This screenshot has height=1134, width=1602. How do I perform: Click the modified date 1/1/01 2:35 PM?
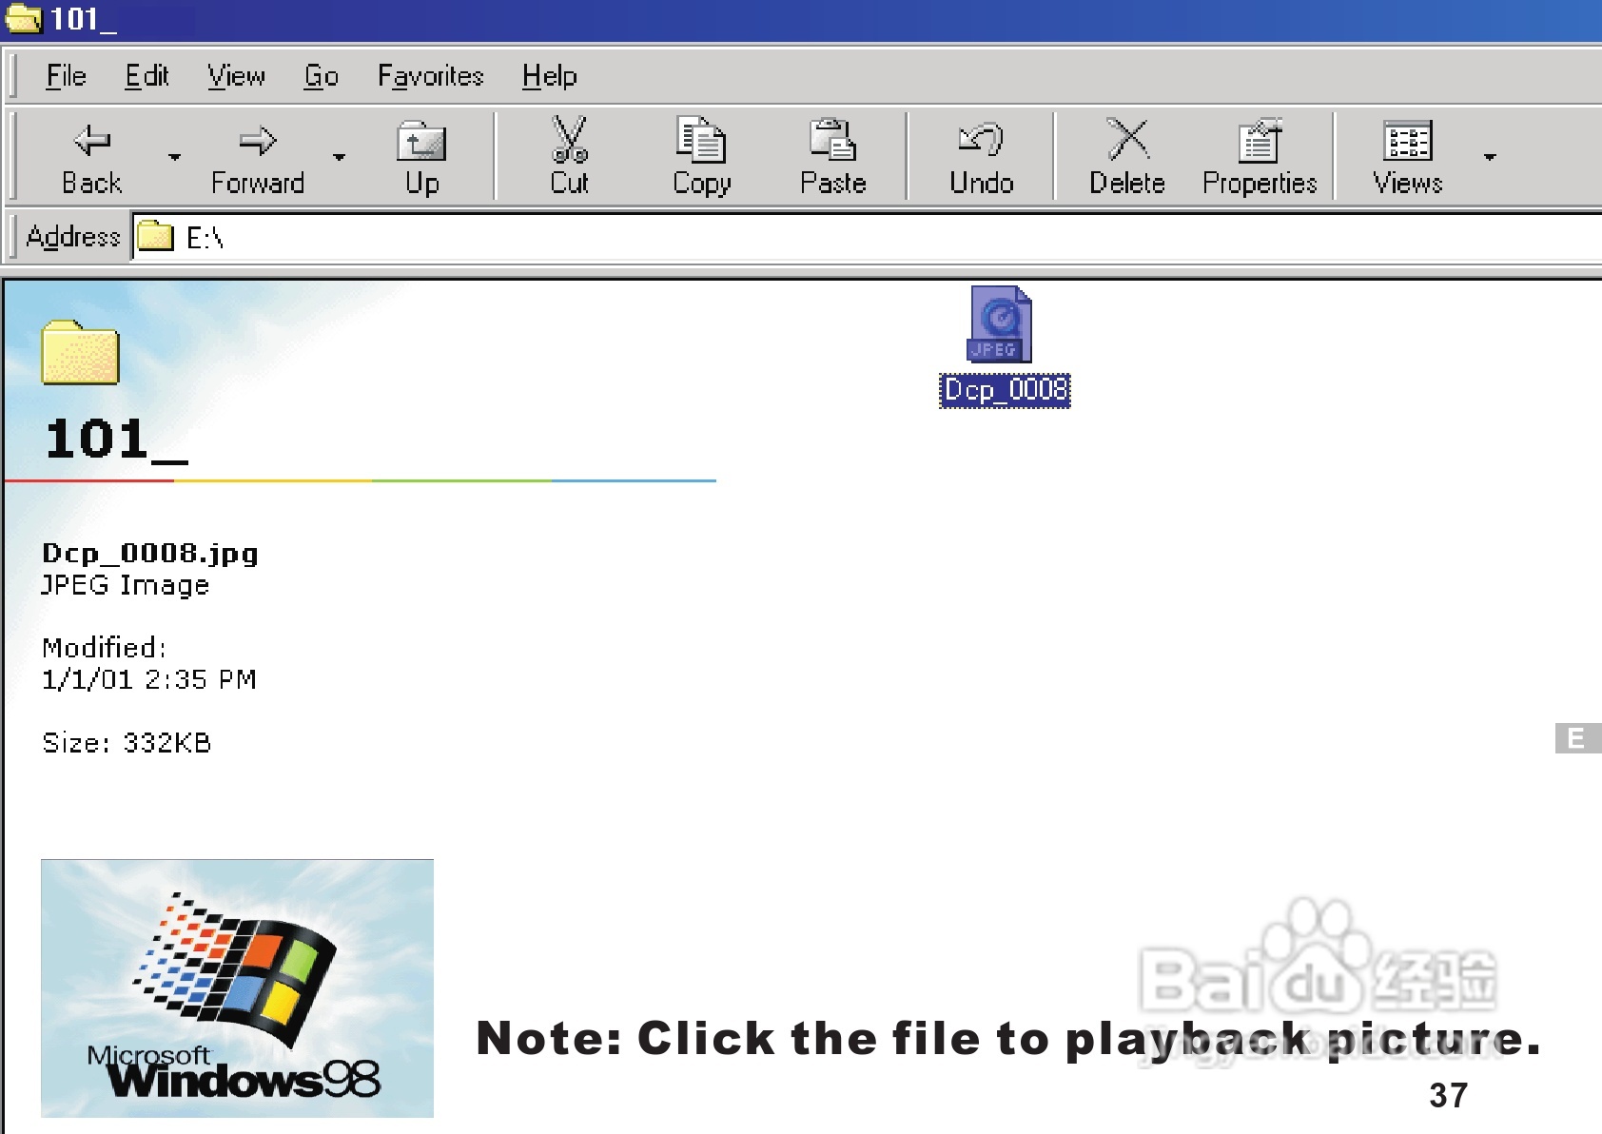point(149,679)
